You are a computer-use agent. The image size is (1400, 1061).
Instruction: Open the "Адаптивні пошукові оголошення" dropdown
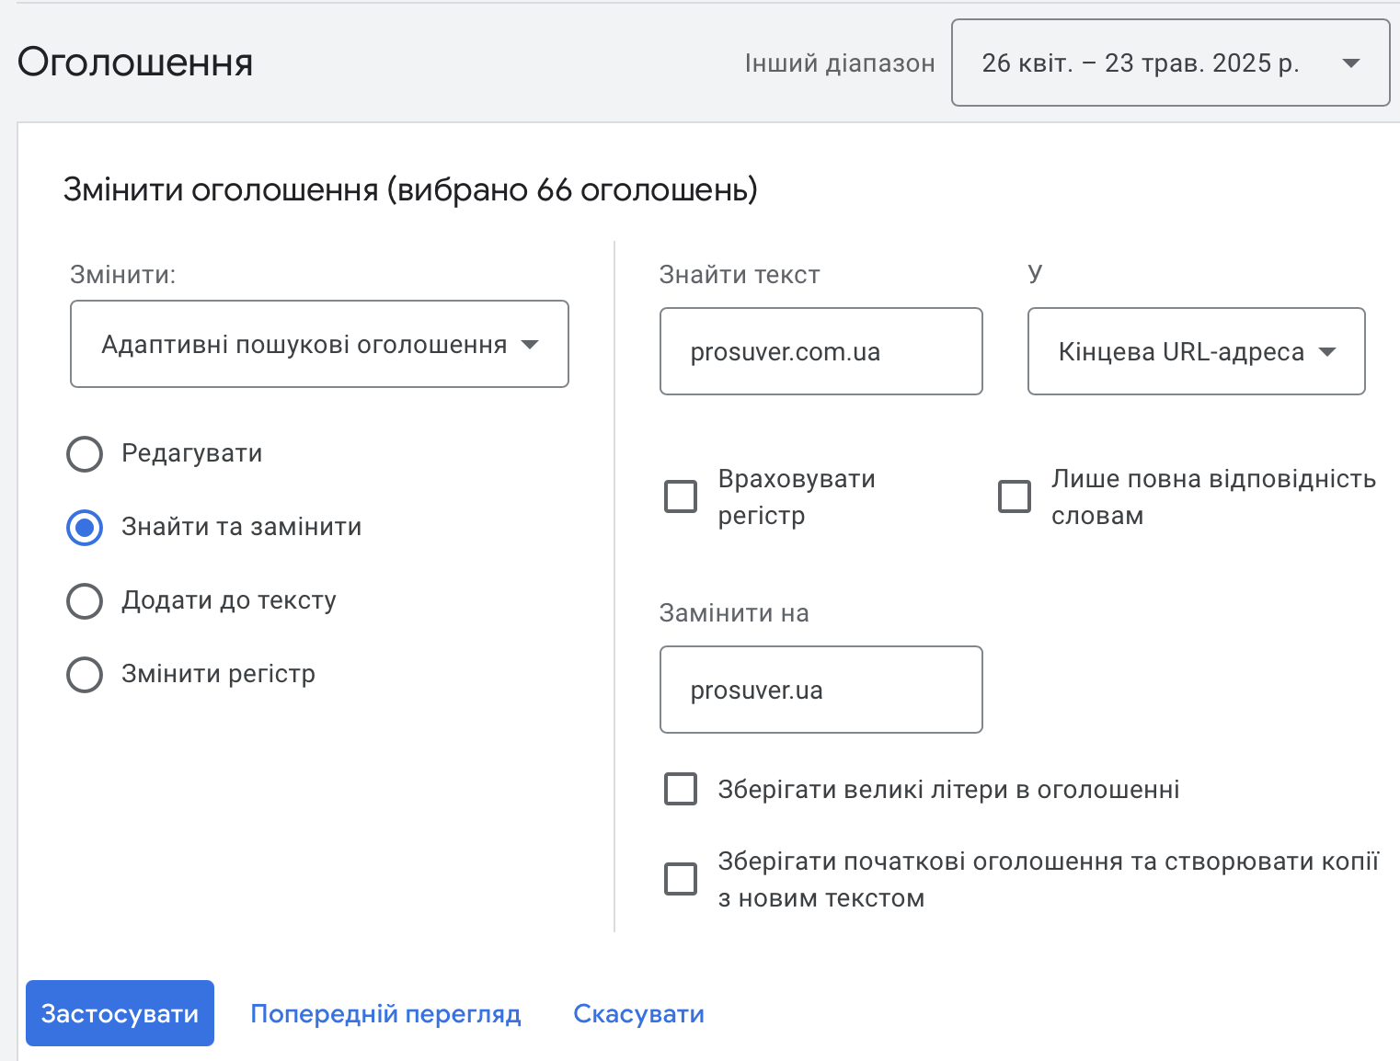[x=319, y=345]
